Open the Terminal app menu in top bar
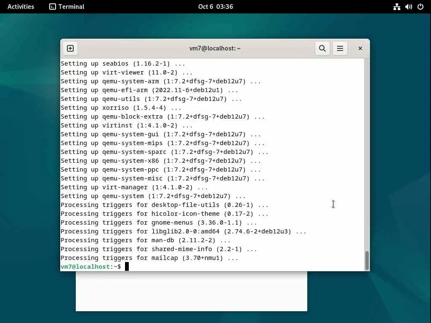 coord(67,7)
